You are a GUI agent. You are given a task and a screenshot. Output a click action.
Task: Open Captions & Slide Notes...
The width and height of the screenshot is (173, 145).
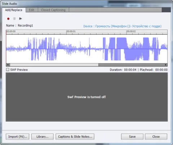click(75, 137)
